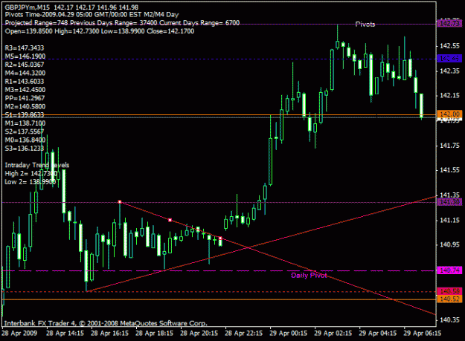Click the 'Low 2= 138.9900' trend level text
Screen dimensions: 465x341
pyautogui.click(x=31, y=182)
